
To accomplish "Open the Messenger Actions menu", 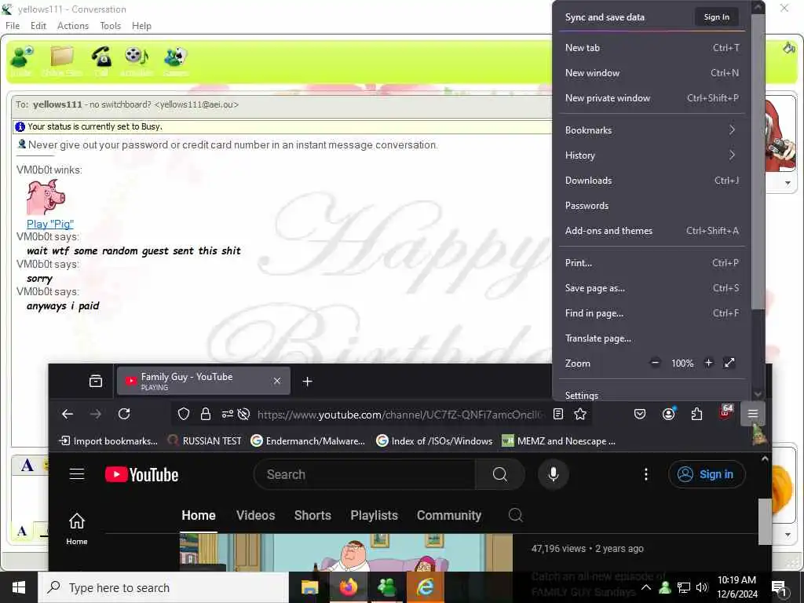I will (x=73, y=26).
